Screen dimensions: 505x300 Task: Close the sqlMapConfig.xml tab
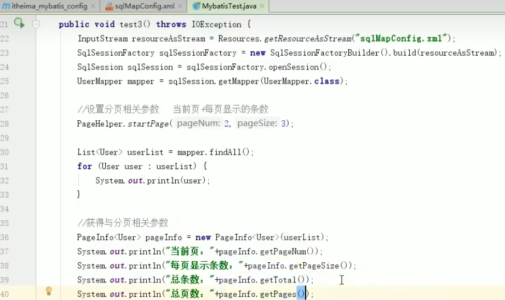(x=180, y=6)
